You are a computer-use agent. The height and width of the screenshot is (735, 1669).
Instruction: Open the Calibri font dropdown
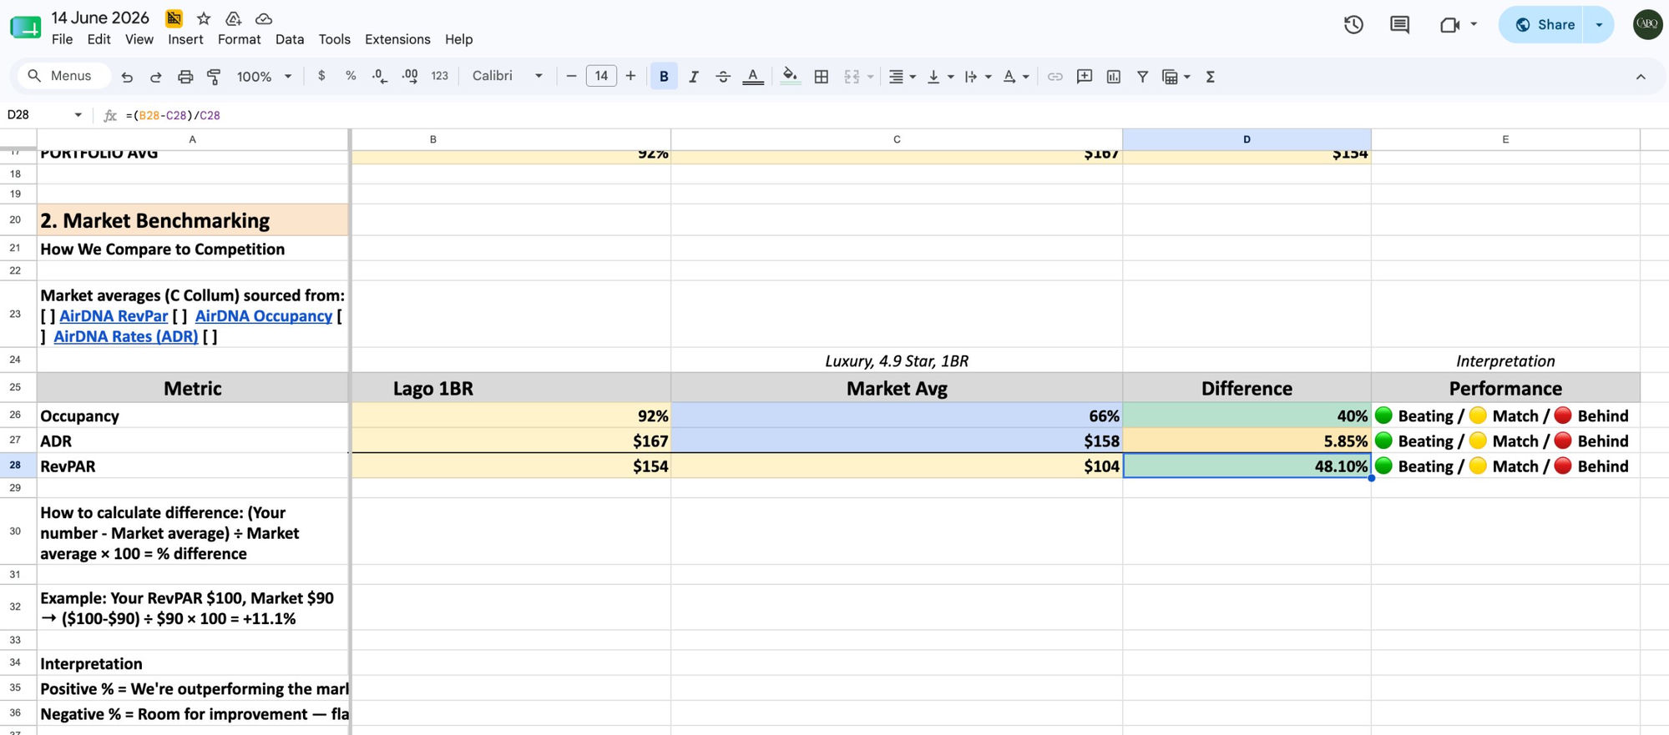tap(507, 76)
